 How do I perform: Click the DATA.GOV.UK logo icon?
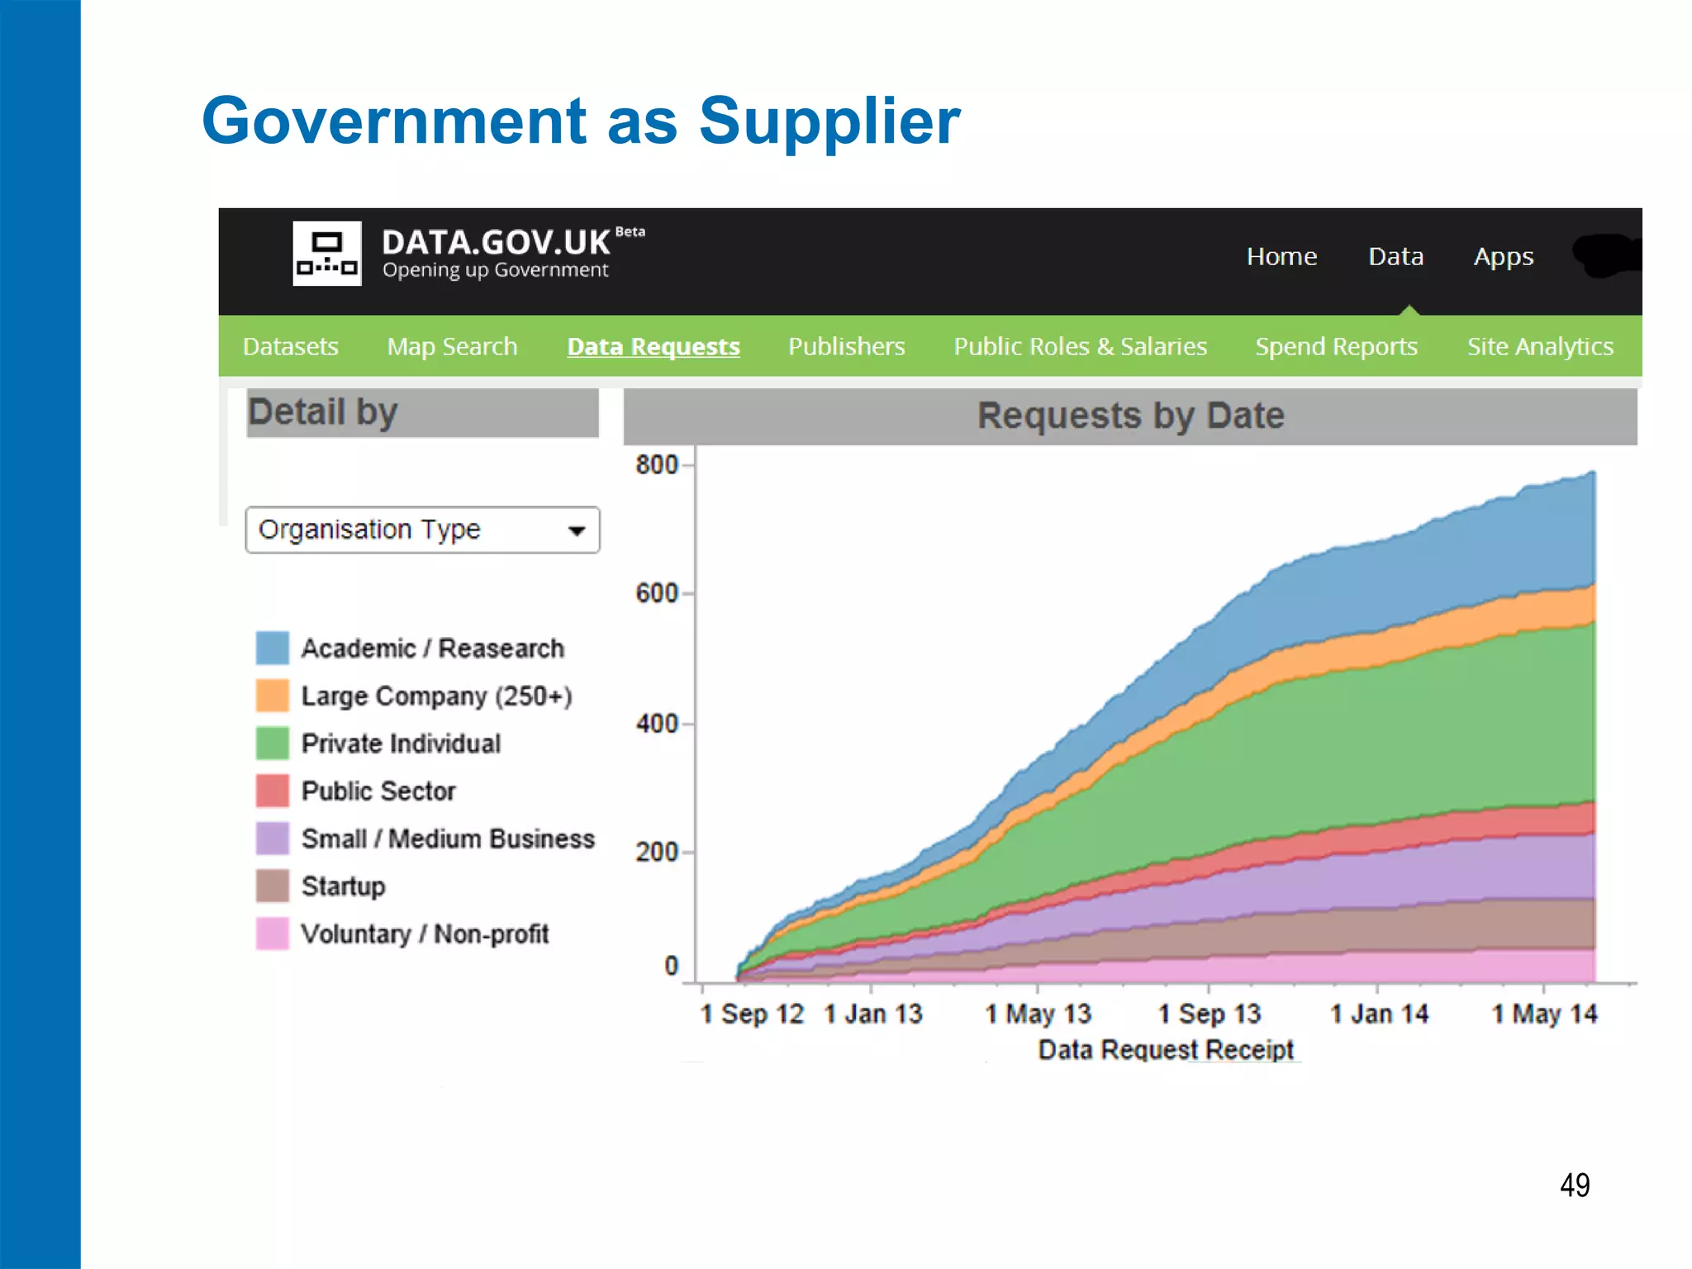pos(327,254)
